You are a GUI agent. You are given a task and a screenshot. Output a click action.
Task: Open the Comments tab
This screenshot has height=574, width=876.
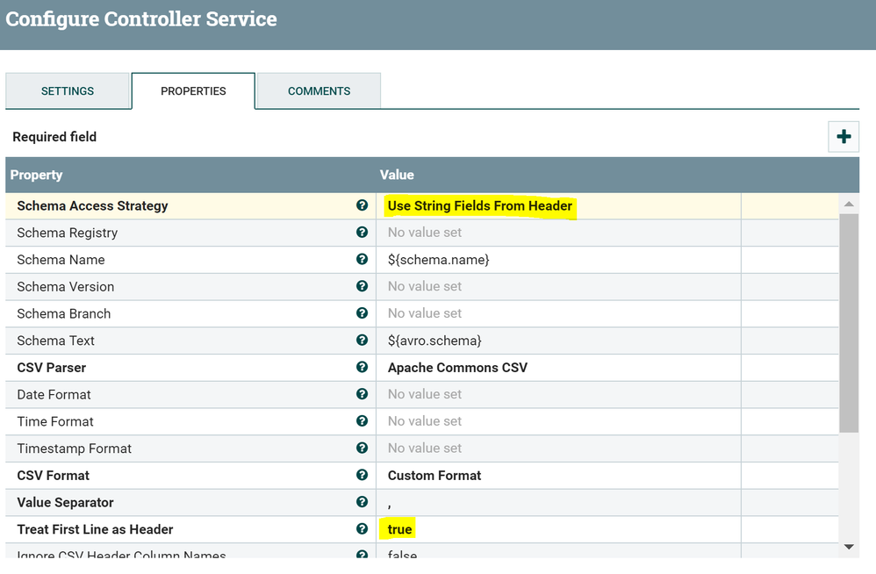click(319, 91)
